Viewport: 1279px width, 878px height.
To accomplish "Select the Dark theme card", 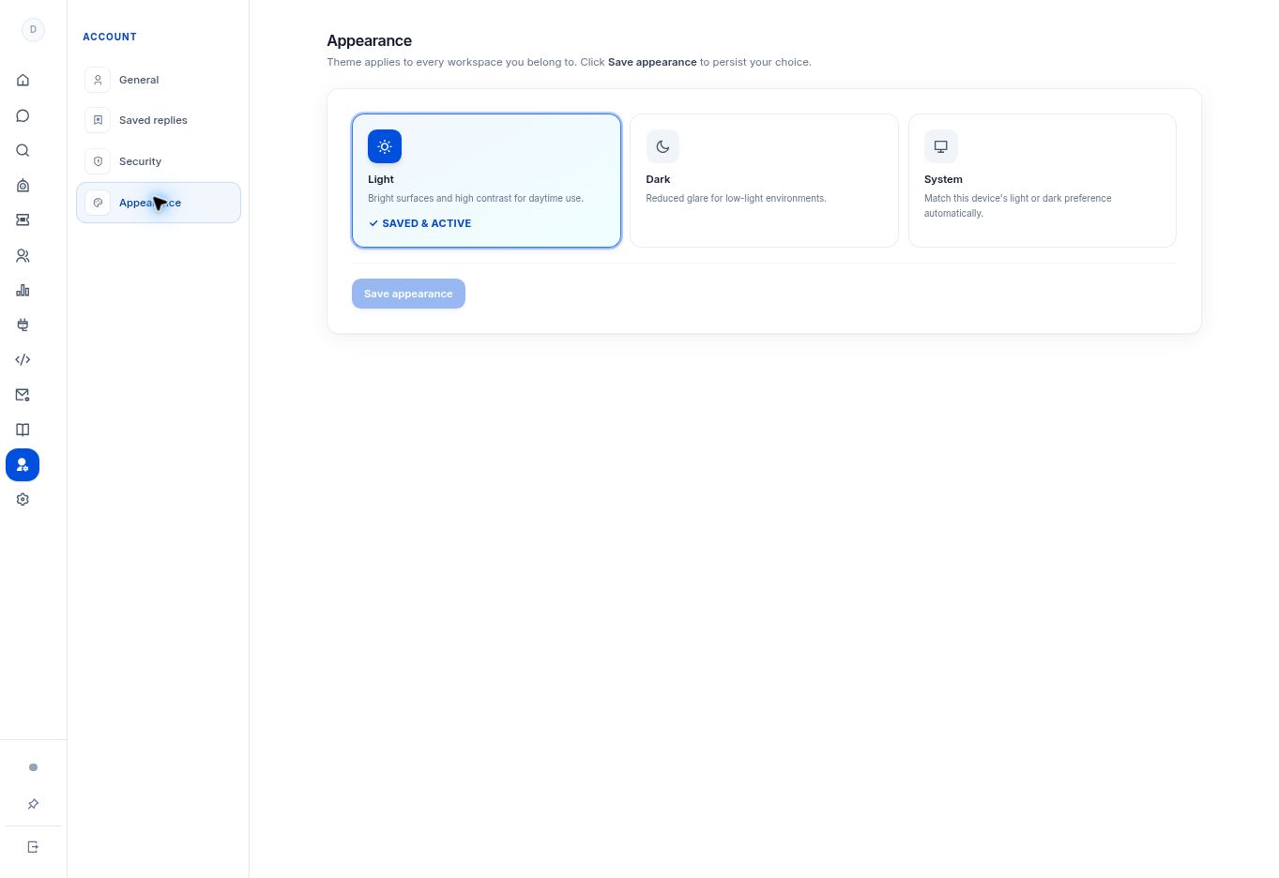I will tap(764, 180).
